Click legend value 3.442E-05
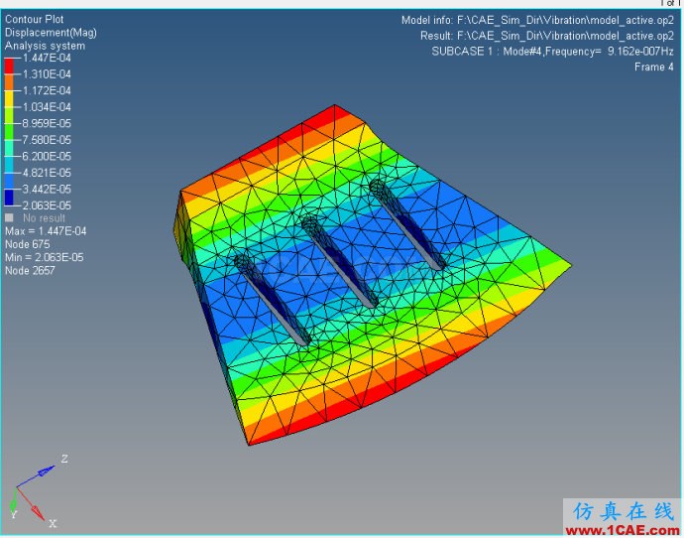684x538 pixels. [x=47, y=190]
